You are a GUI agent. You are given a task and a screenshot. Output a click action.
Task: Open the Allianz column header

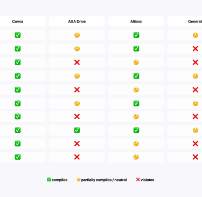(136, 22)
